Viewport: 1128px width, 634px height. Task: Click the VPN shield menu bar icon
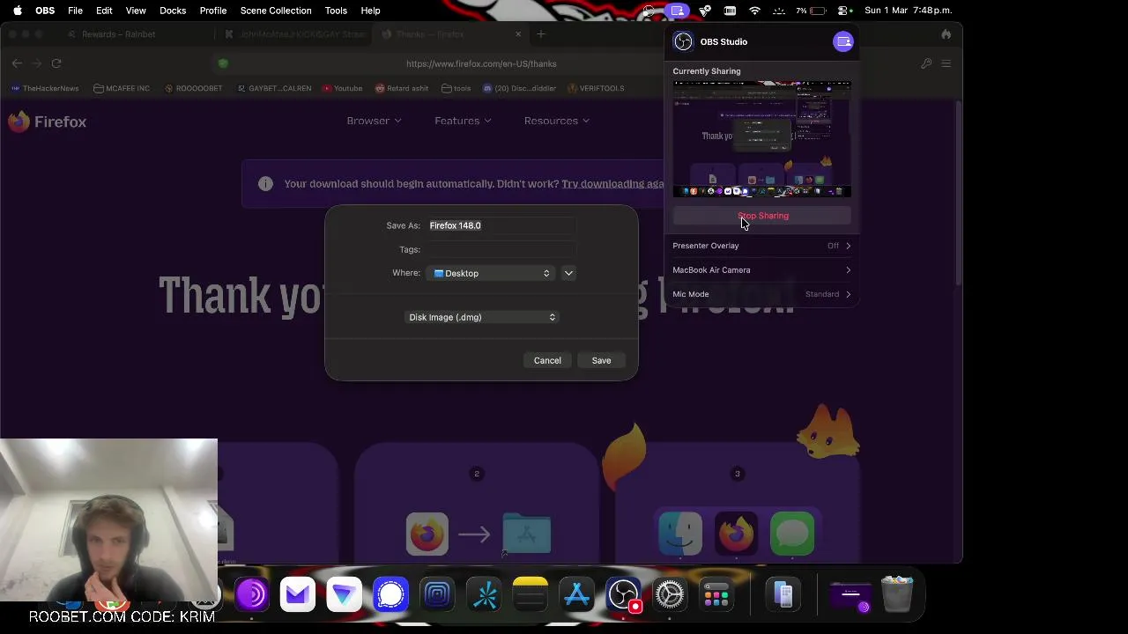click(704, 11)
